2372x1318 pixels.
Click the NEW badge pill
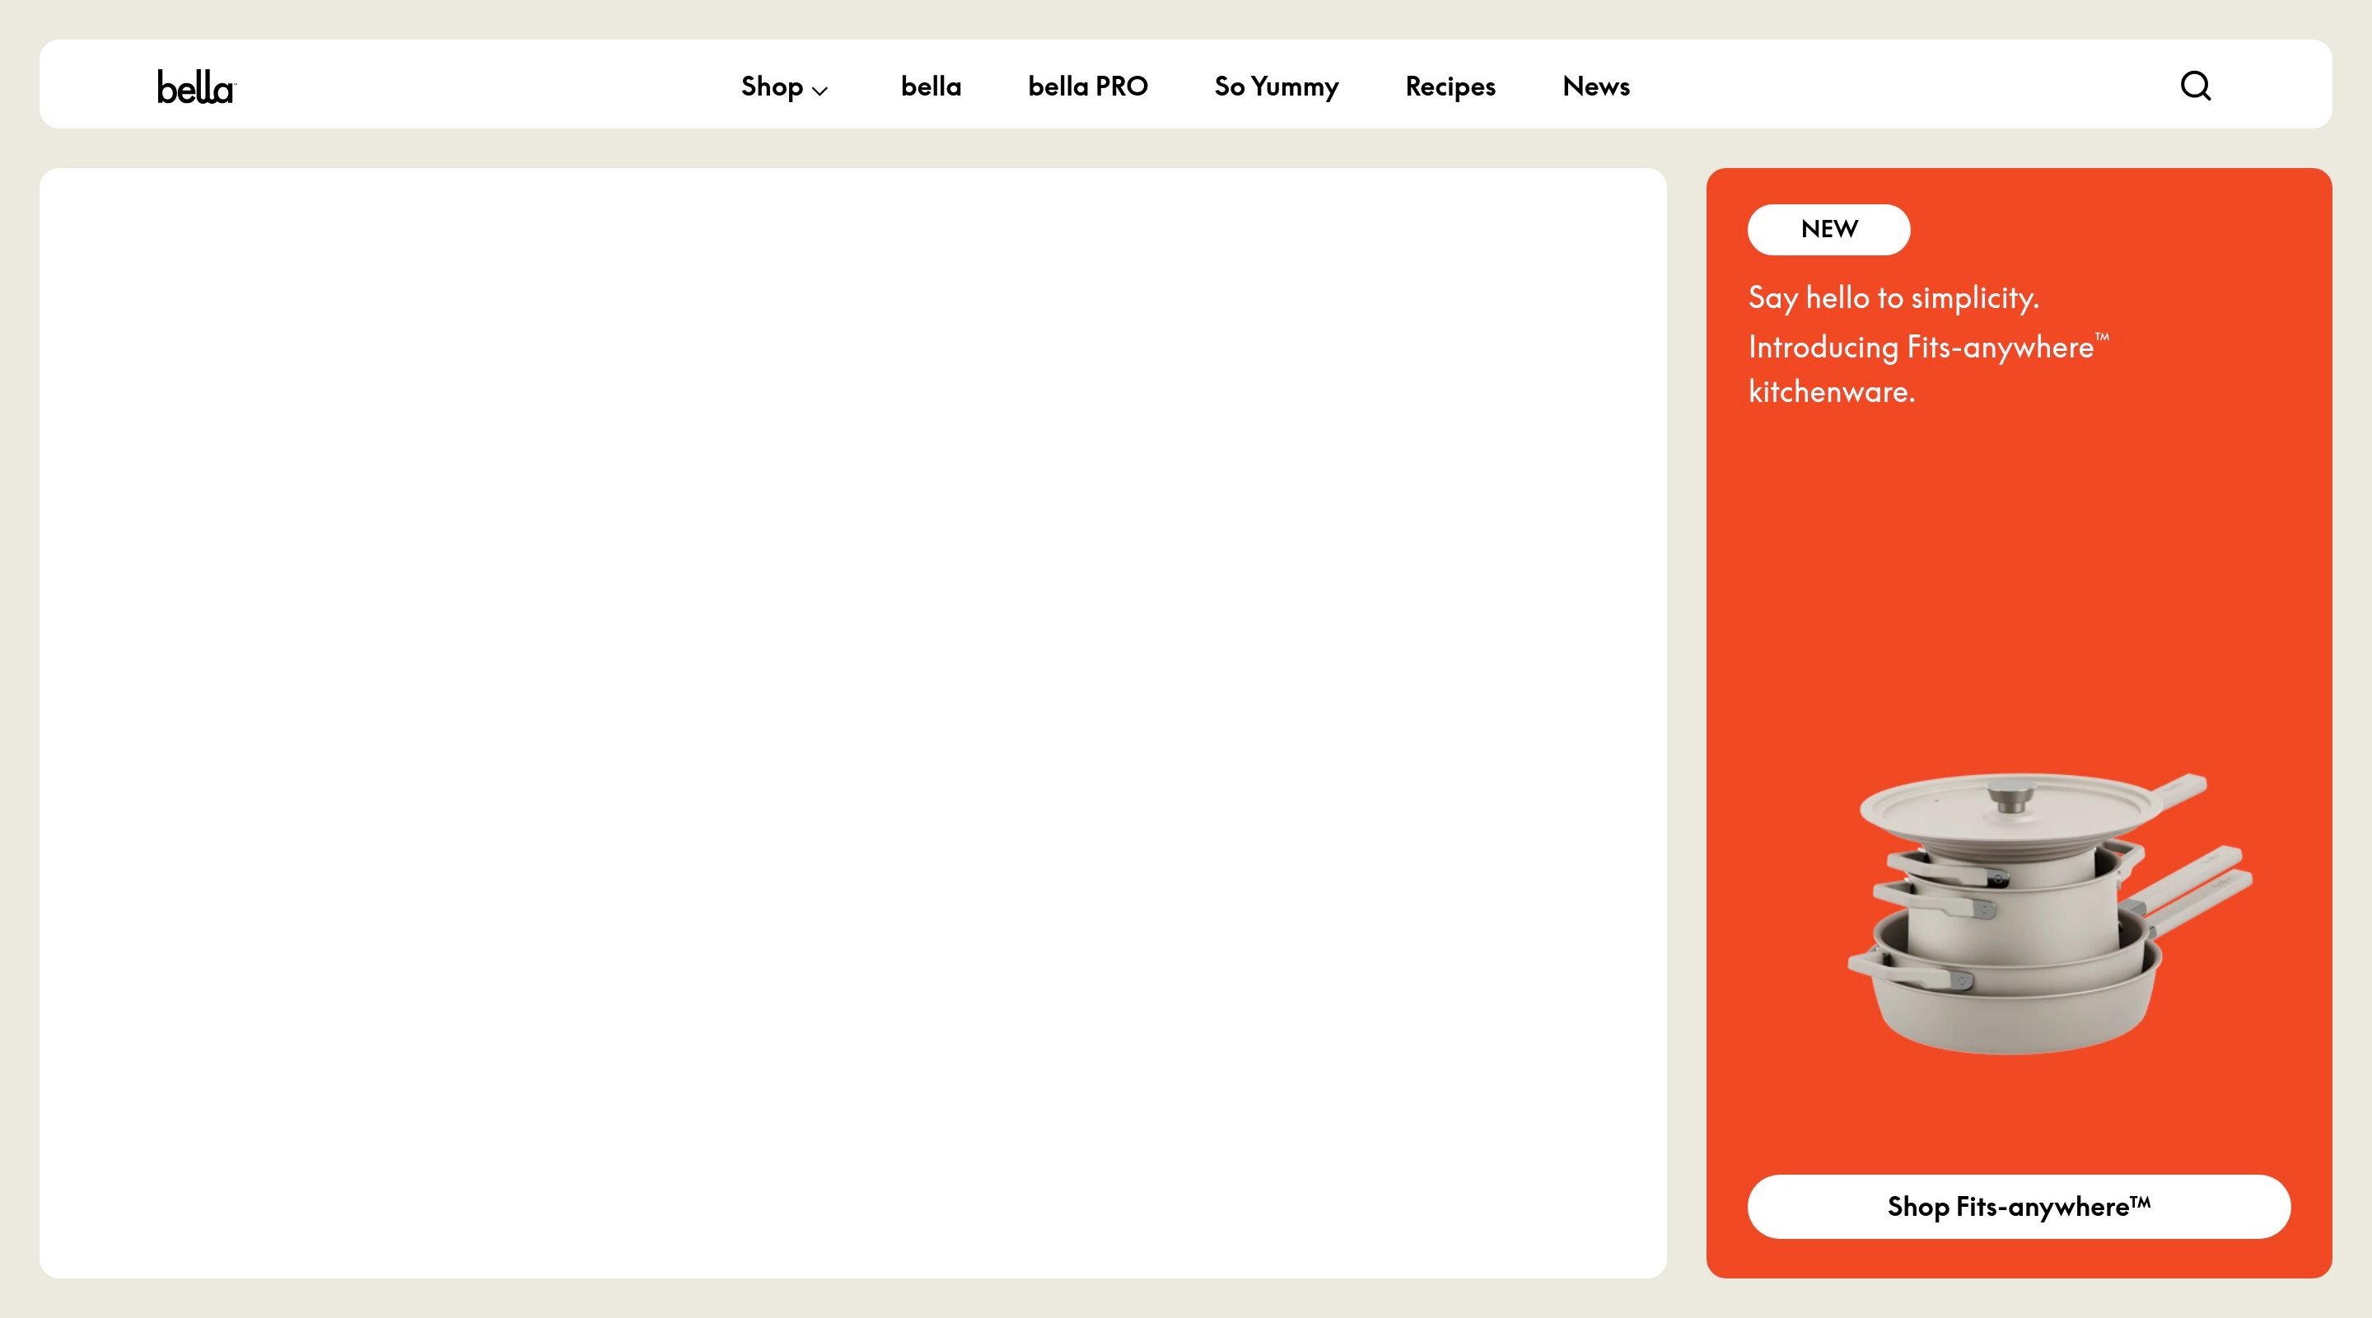click(x=1828, y=229)
